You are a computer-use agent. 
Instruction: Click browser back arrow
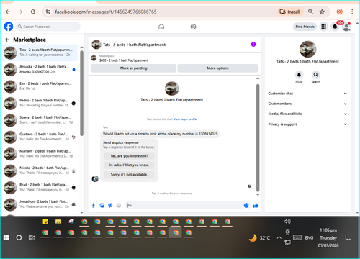(x=8, y=12)
